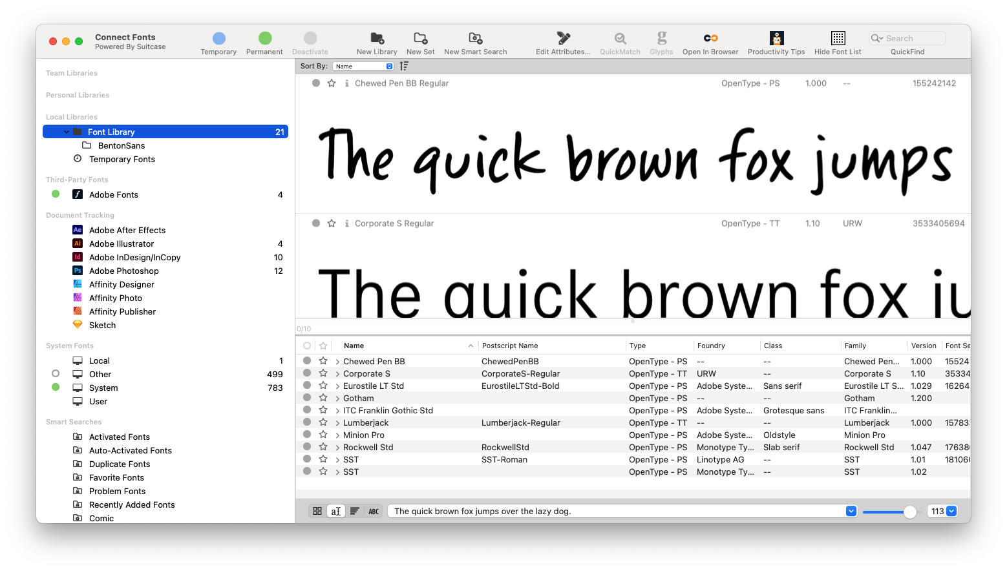Open New Smart Search from toolbar

(x=475, y=39)
